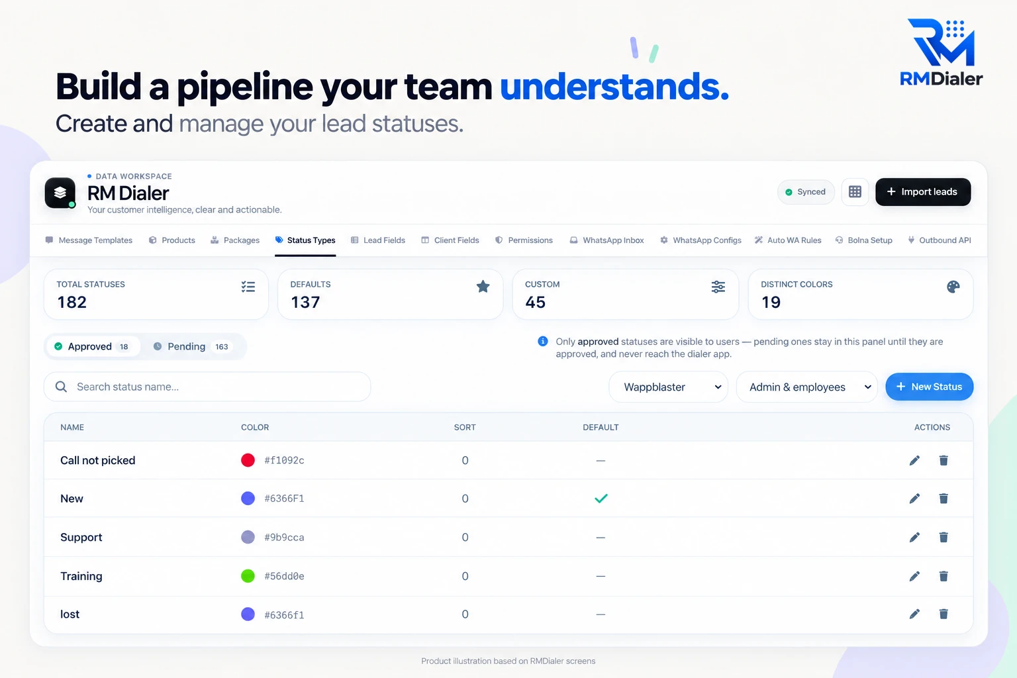Click the Training status name

pos(81,576)
